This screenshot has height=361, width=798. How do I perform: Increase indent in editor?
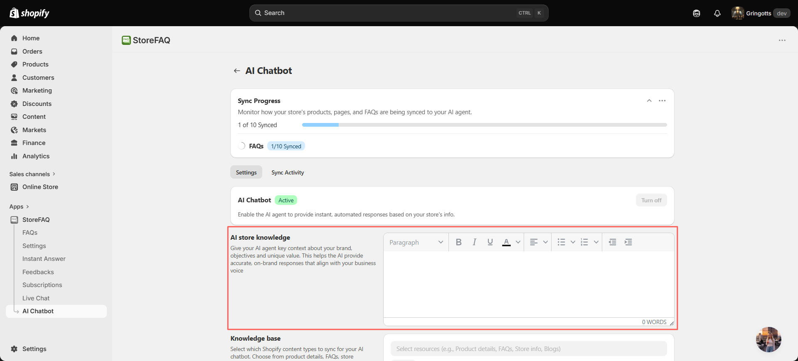[628, 242]
